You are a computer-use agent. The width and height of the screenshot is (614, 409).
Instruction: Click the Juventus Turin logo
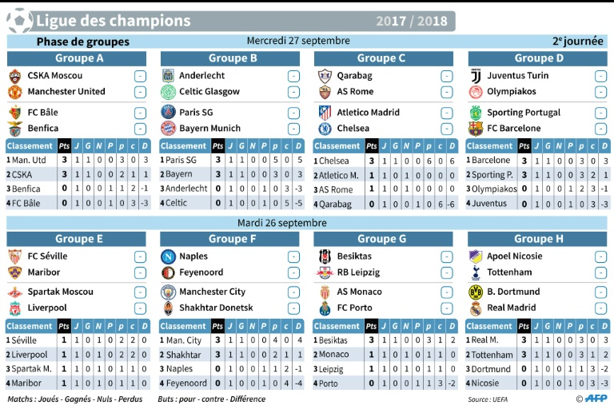476,76
